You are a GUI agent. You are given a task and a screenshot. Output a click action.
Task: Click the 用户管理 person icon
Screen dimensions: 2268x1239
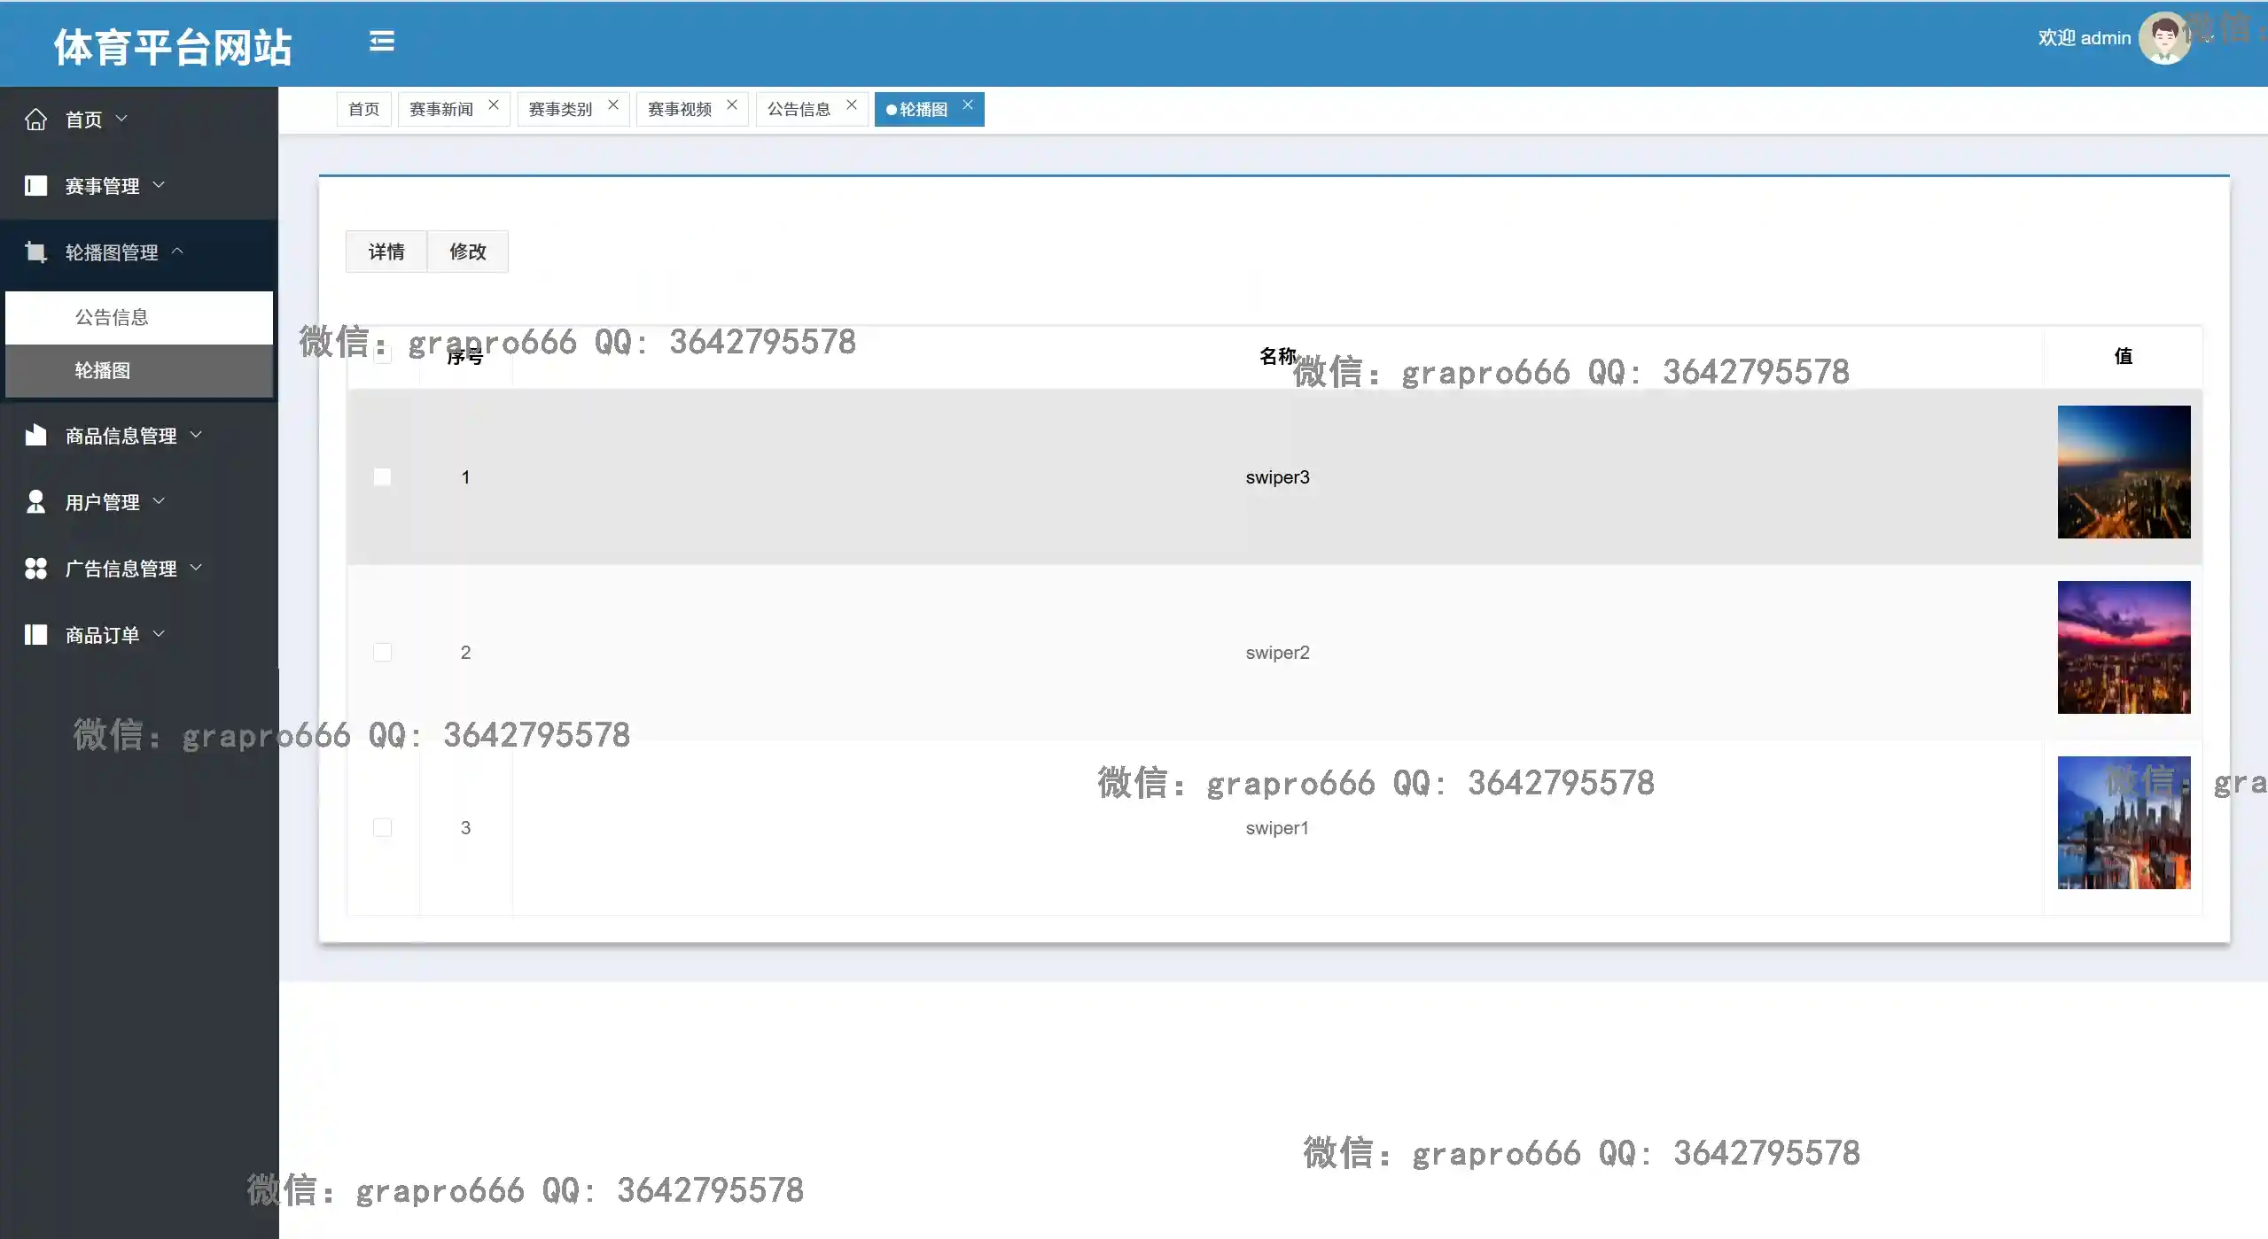click(x=35, y=501)
